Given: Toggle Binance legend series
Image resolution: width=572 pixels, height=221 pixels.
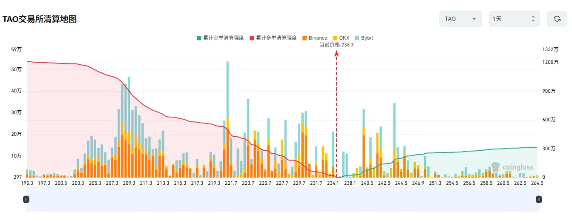Looking at the screenshot, I should click(x=314, y=38).
